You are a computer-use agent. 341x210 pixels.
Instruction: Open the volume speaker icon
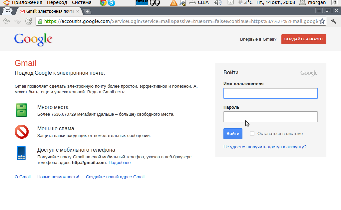(218, 3)
